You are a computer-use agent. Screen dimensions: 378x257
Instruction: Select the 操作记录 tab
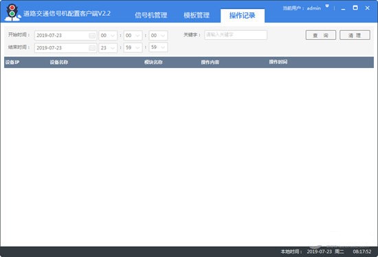[x=243, y=16]
